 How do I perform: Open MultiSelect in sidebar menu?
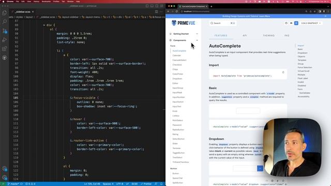[x=177, y=120]
